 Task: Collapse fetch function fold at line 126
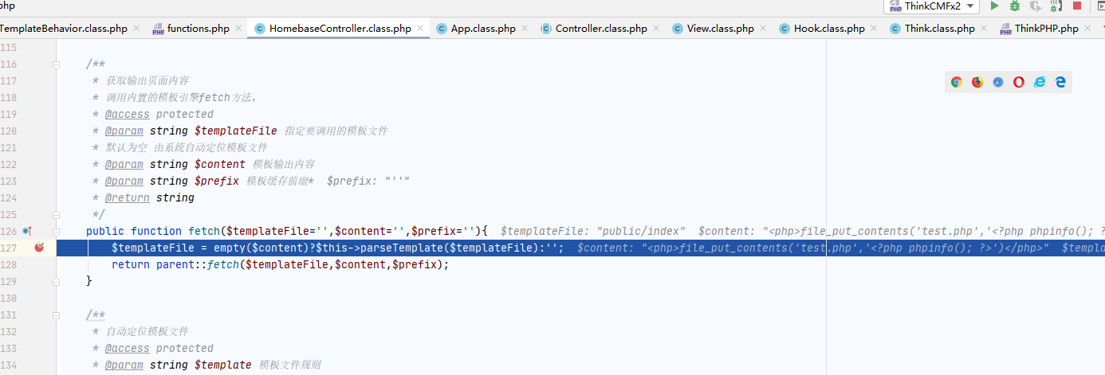[57, 231]
